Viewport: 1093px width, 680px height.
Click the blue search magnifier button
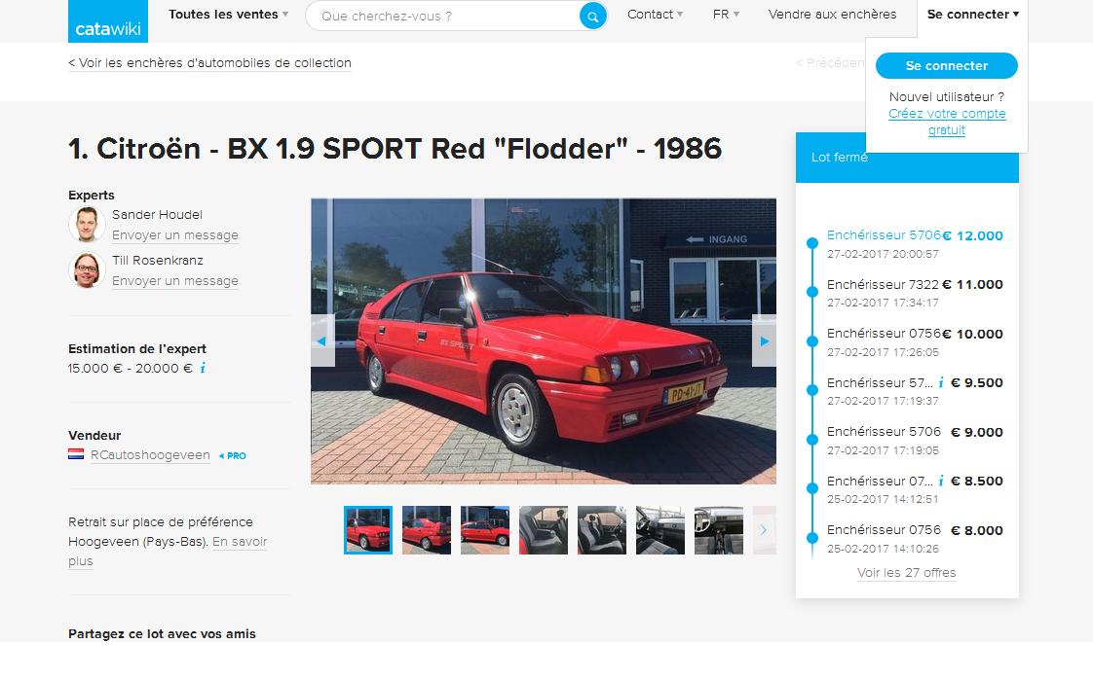coord(592,16)
